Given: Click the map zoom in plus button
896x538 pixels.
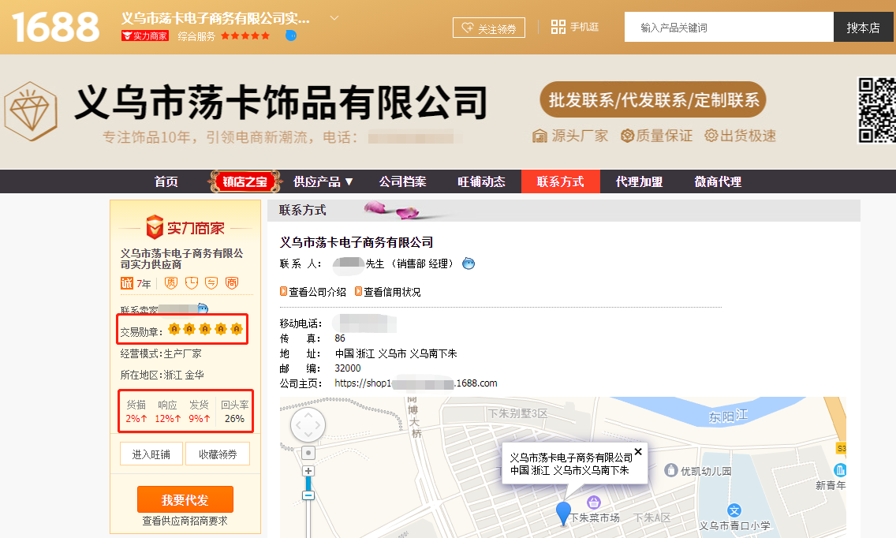Looking at the screenshot, I should (308, 471).
